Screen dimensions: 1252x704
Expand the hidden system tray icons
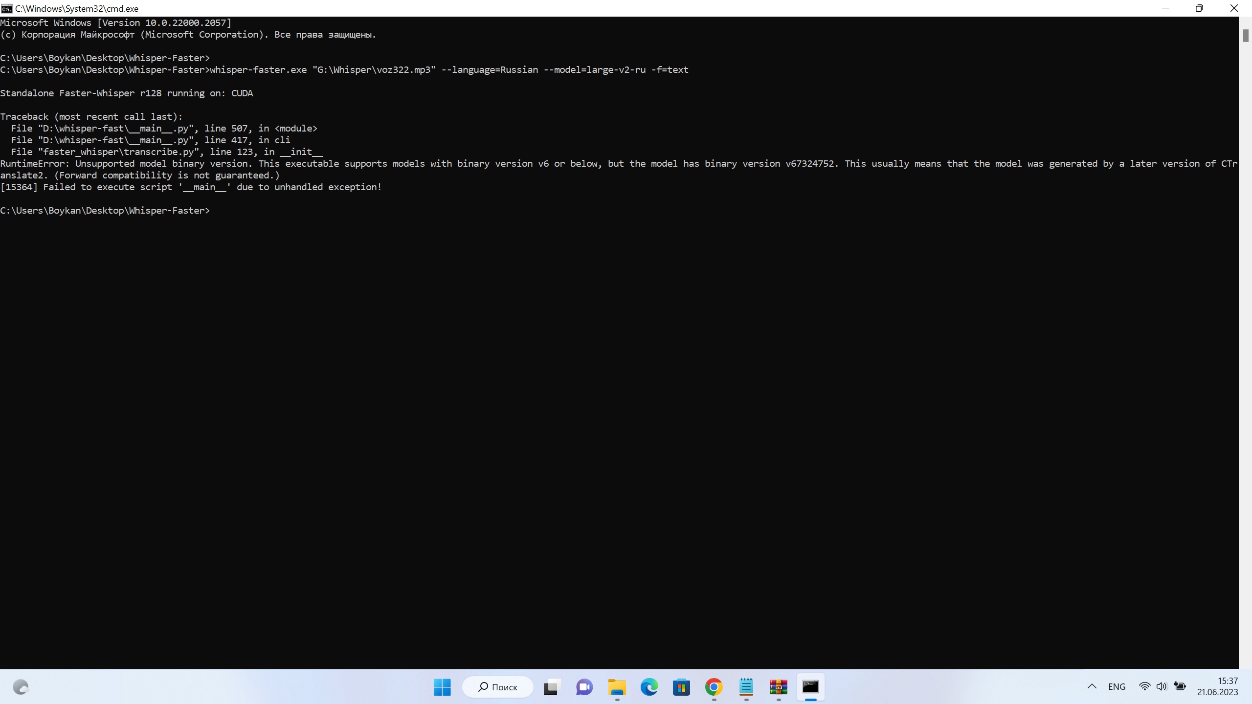point(1092,686)
